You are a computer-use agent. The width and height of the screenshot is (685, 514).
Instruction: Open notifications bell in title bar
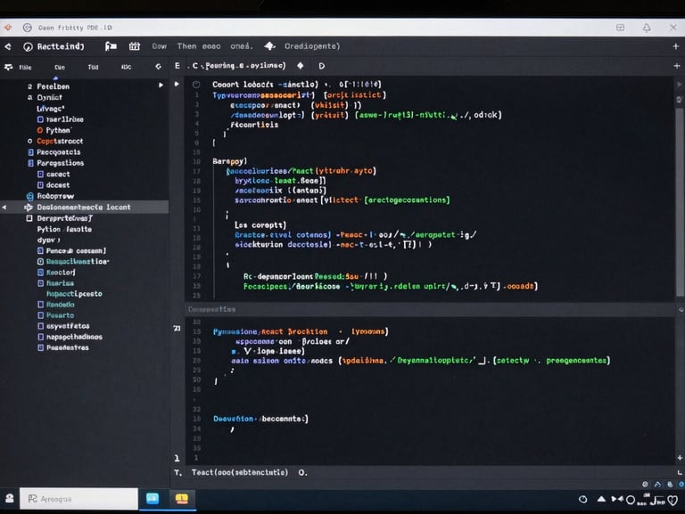(x=647, y=28)
